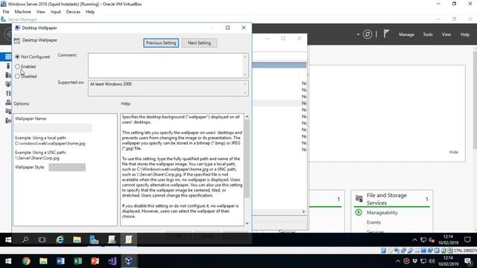Open the VirtualBox File menu
Viewport: 477px width, 268px height.
coord(6,12)
